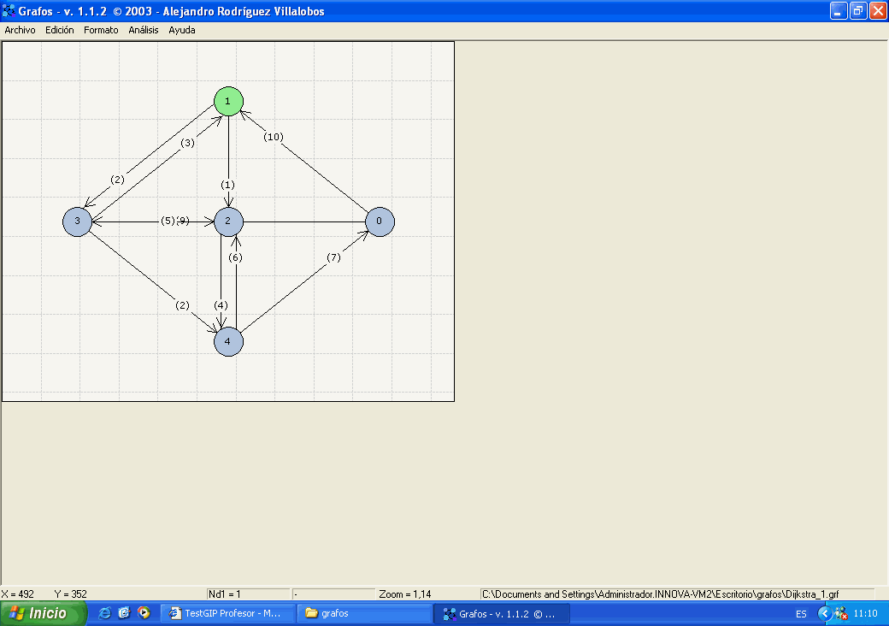Viewport: 889px width, 626px height.
Task: Open the Formato menu
Action: [101, 30]
